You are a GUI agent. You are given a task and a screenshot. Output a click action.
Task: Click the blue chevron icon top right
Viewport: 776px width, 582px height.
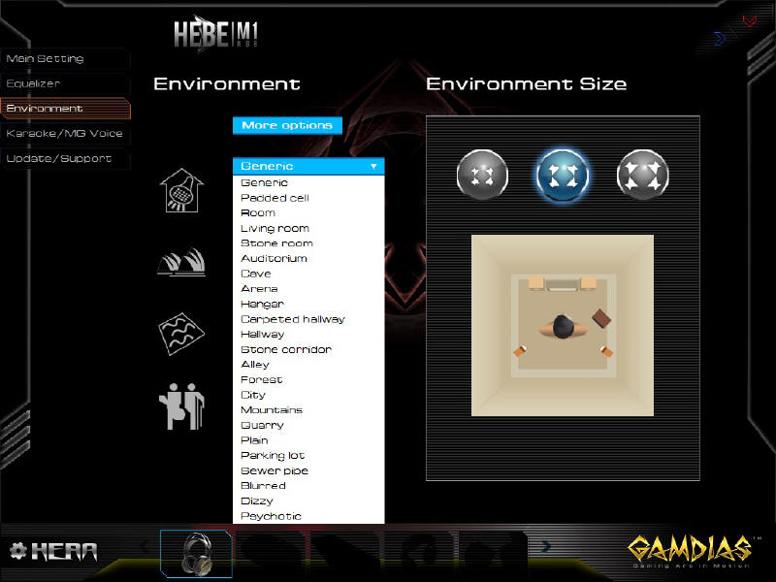[x=720, y=39]
